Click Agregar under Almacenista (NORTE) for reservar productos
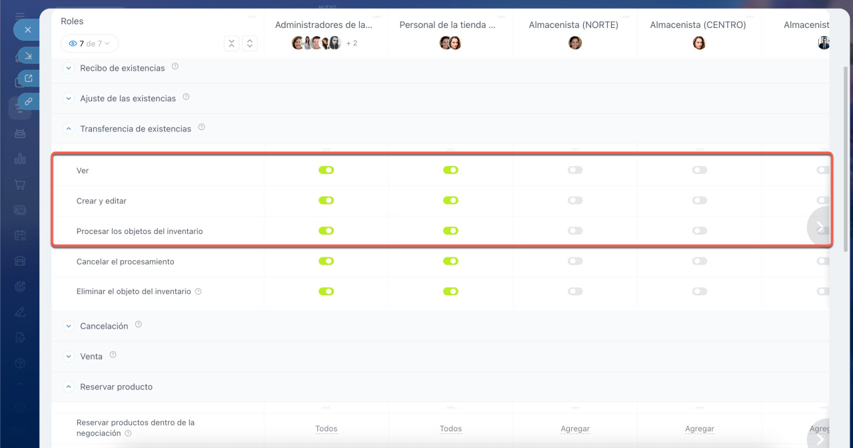The image size is (853, 448). pyautogui.click(x=575, y=429)
